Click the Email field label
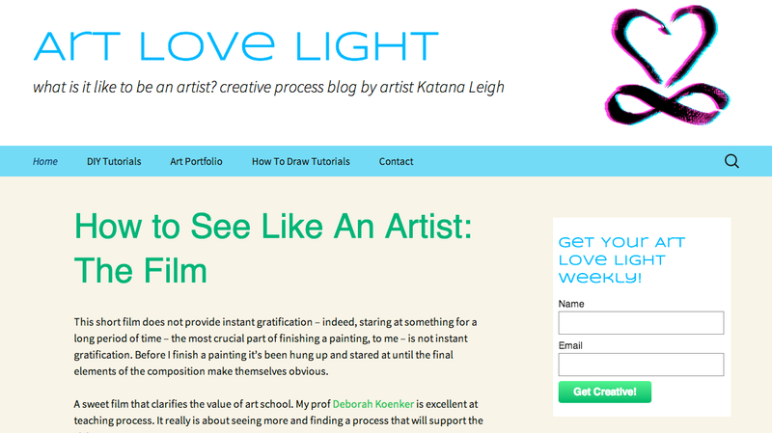 point(570,345)
